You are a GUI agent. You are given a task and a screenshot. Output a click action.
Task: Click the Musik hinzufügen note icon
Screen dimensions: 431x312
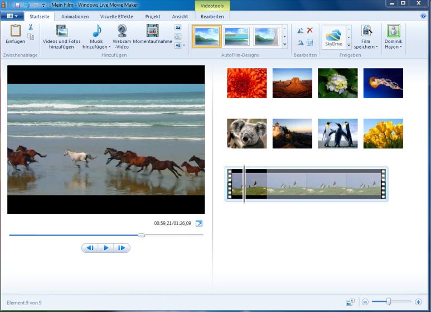pyautogui.click(x=96, y=31)
